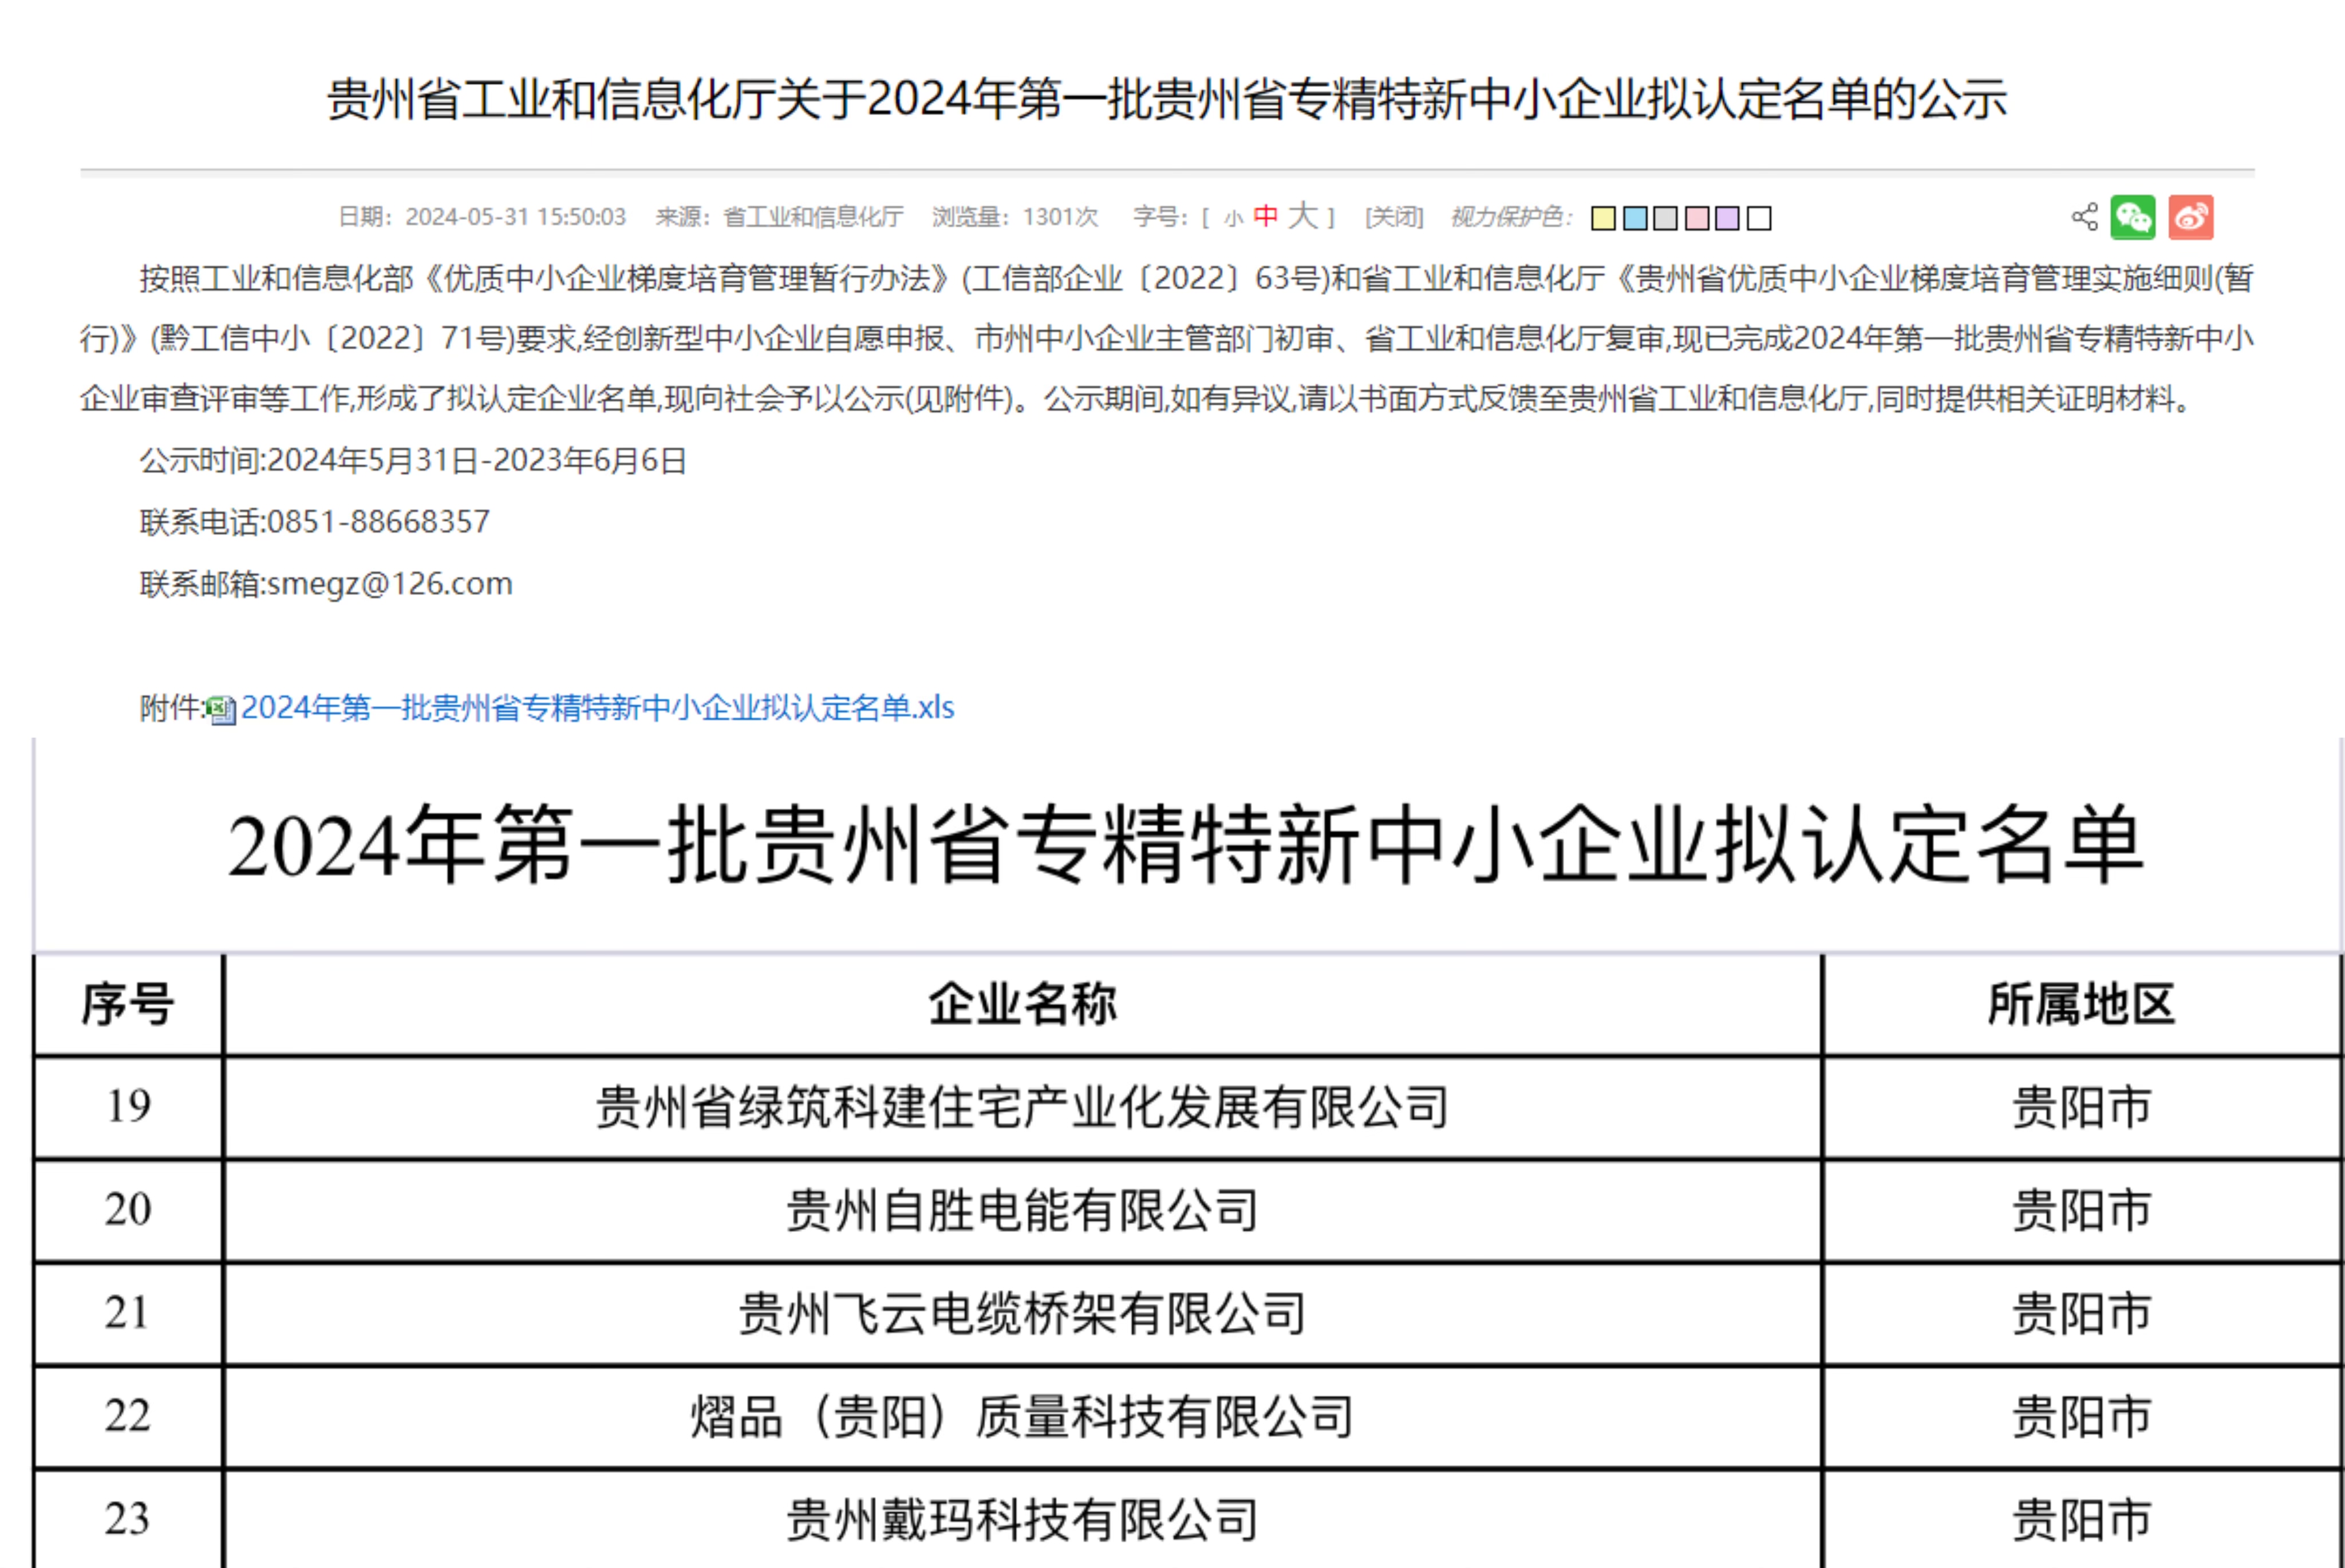Click 贵阳市 region cell in row 22

coord(2082,1417)
